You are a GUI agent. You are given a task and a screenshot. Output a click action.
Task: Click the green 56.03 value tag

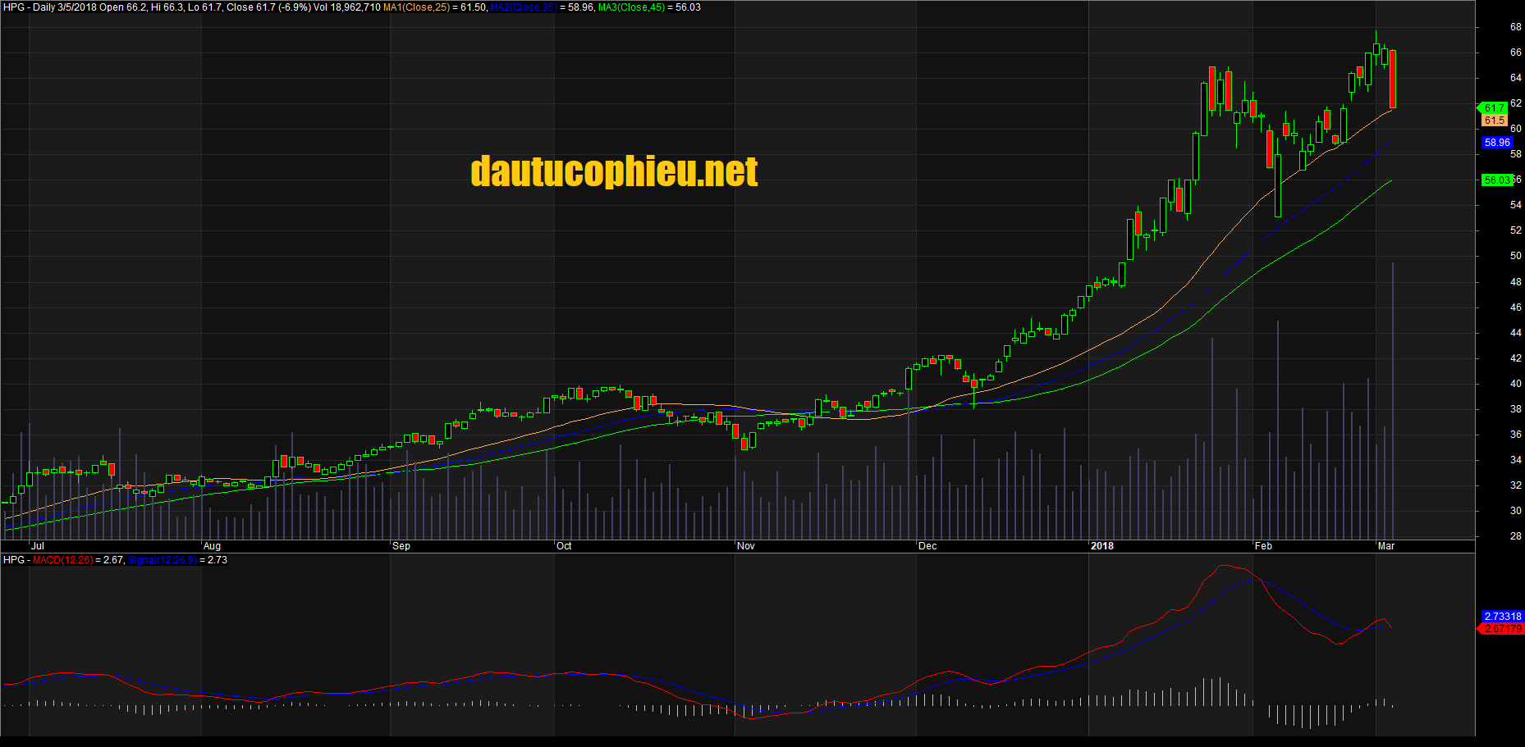pos(1496,180)
